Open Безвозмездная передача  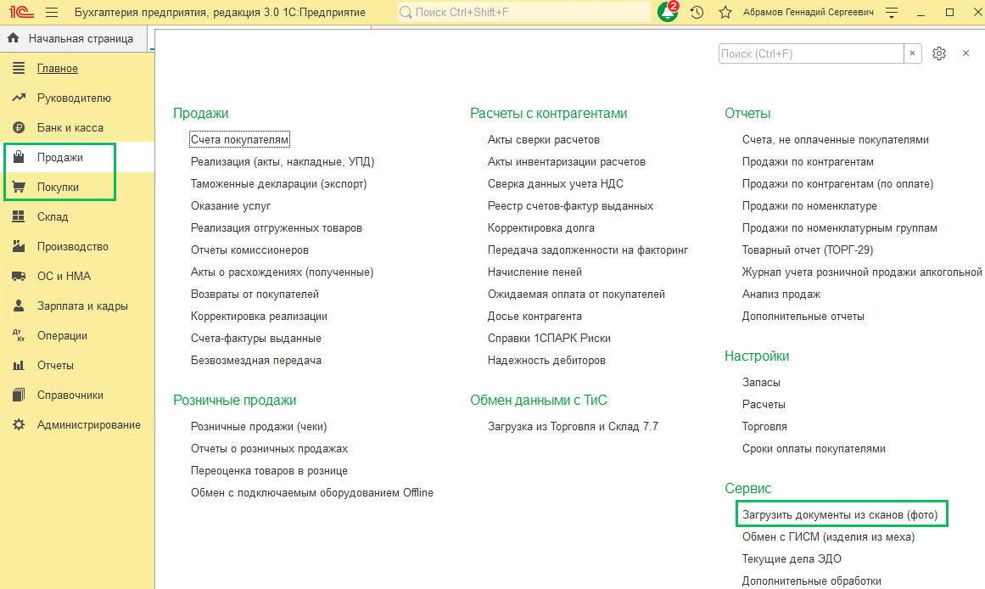(x=256, y=360)
